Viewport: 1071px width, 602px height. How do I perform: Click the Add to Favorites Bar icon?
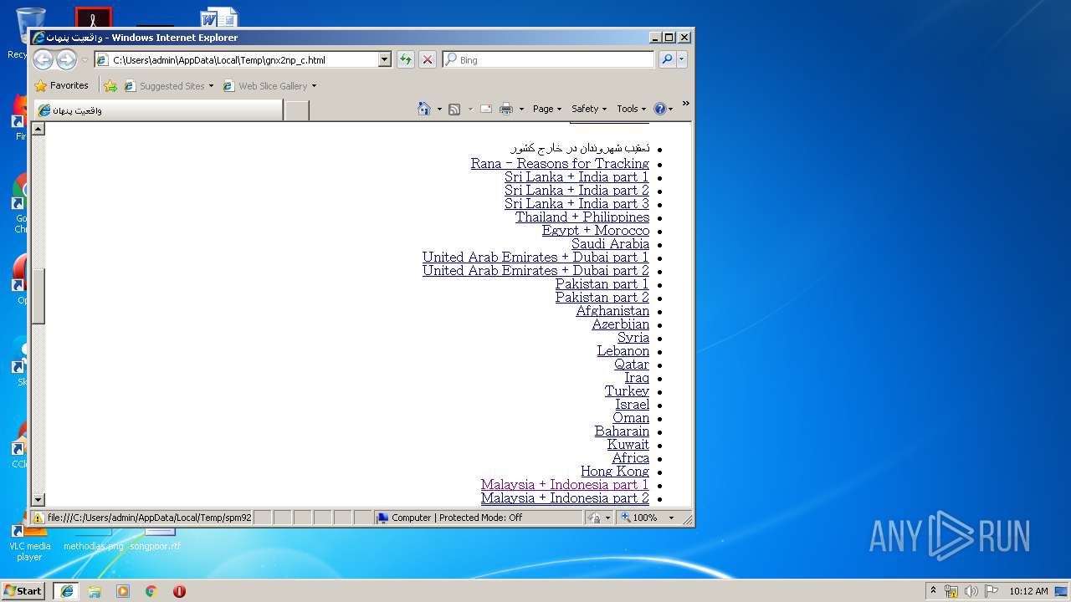(110, 85)
